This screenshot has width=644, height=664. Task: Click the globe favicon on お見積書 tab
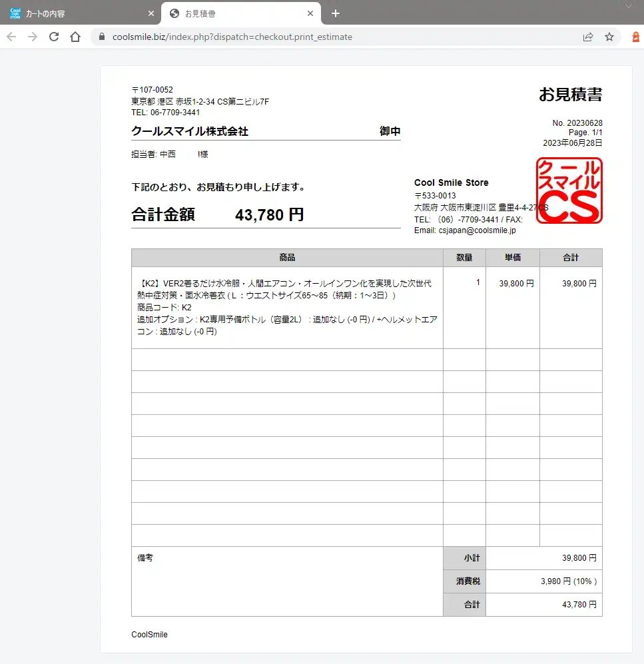tap(174, 13)
